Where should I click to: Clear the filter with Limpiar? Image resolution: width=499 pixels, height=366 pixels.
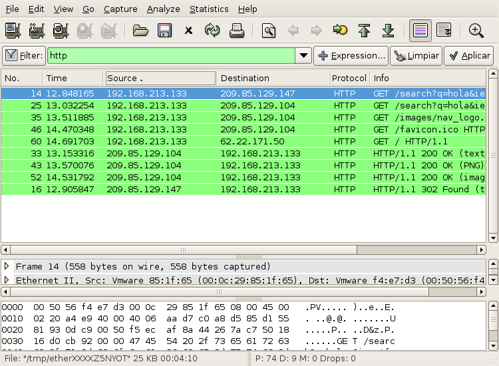(416, 56)
